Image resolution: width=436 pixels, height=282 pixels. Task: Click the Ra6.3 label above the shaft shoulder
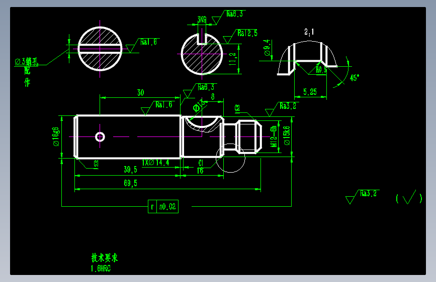click(206, 87)
